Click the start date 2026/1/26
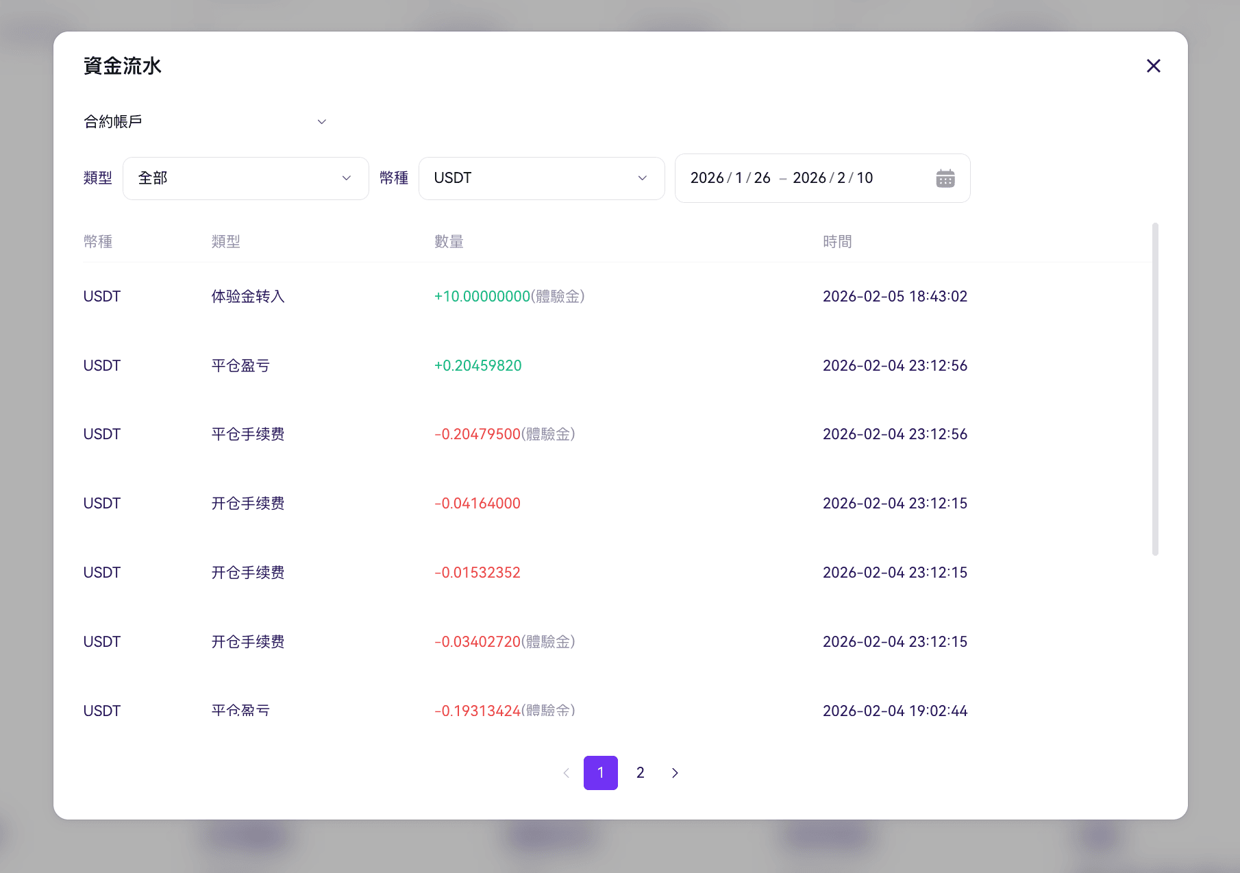This screenshot has height=873, width=1240. 730,178
